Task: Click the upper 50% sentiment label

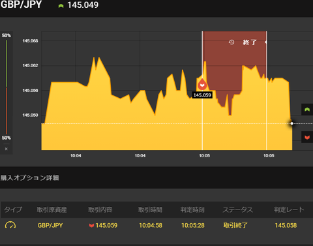Action: click(x=6, y=35)
